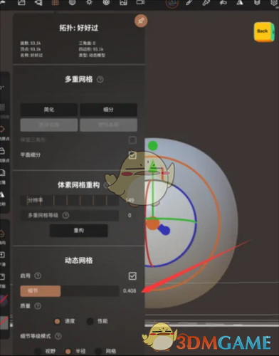279x356 pixels.
Task: Click the 名称 name field text
Action: pyautogui.click(x=31, y=56)
